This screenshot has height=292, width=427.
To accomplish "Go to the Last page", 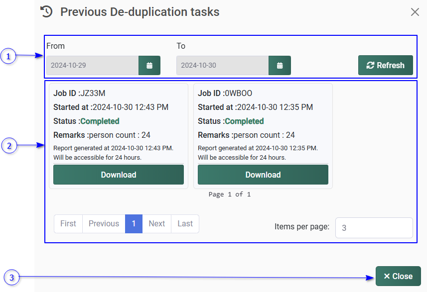I will click(x=185, y=224).
